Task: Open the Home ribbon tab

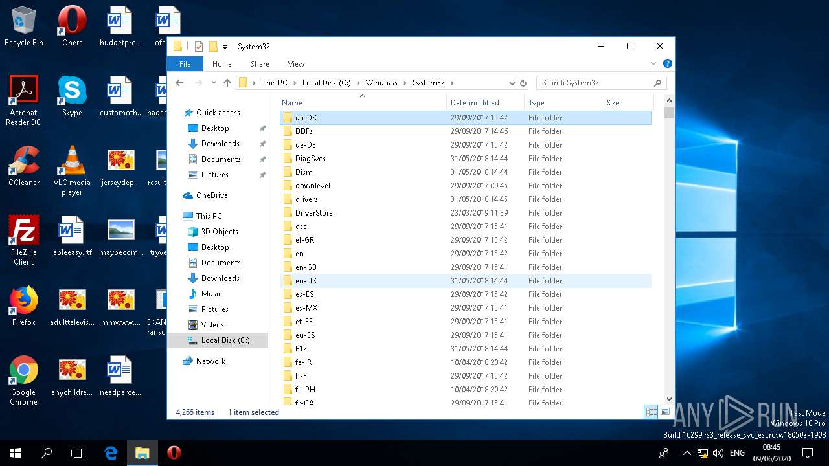Action: pyautogui.click(x=222, y=63)
